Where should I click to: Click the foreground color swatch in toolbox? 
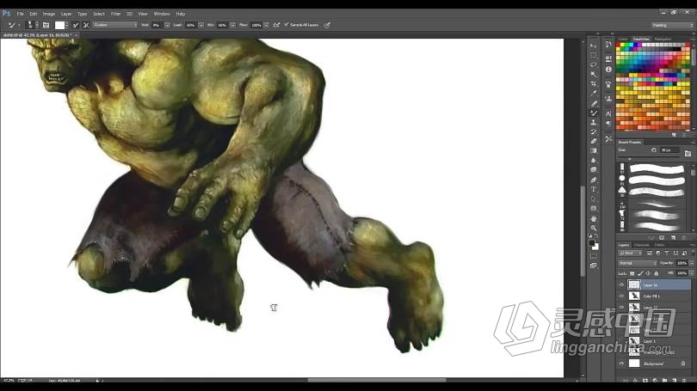592,243
